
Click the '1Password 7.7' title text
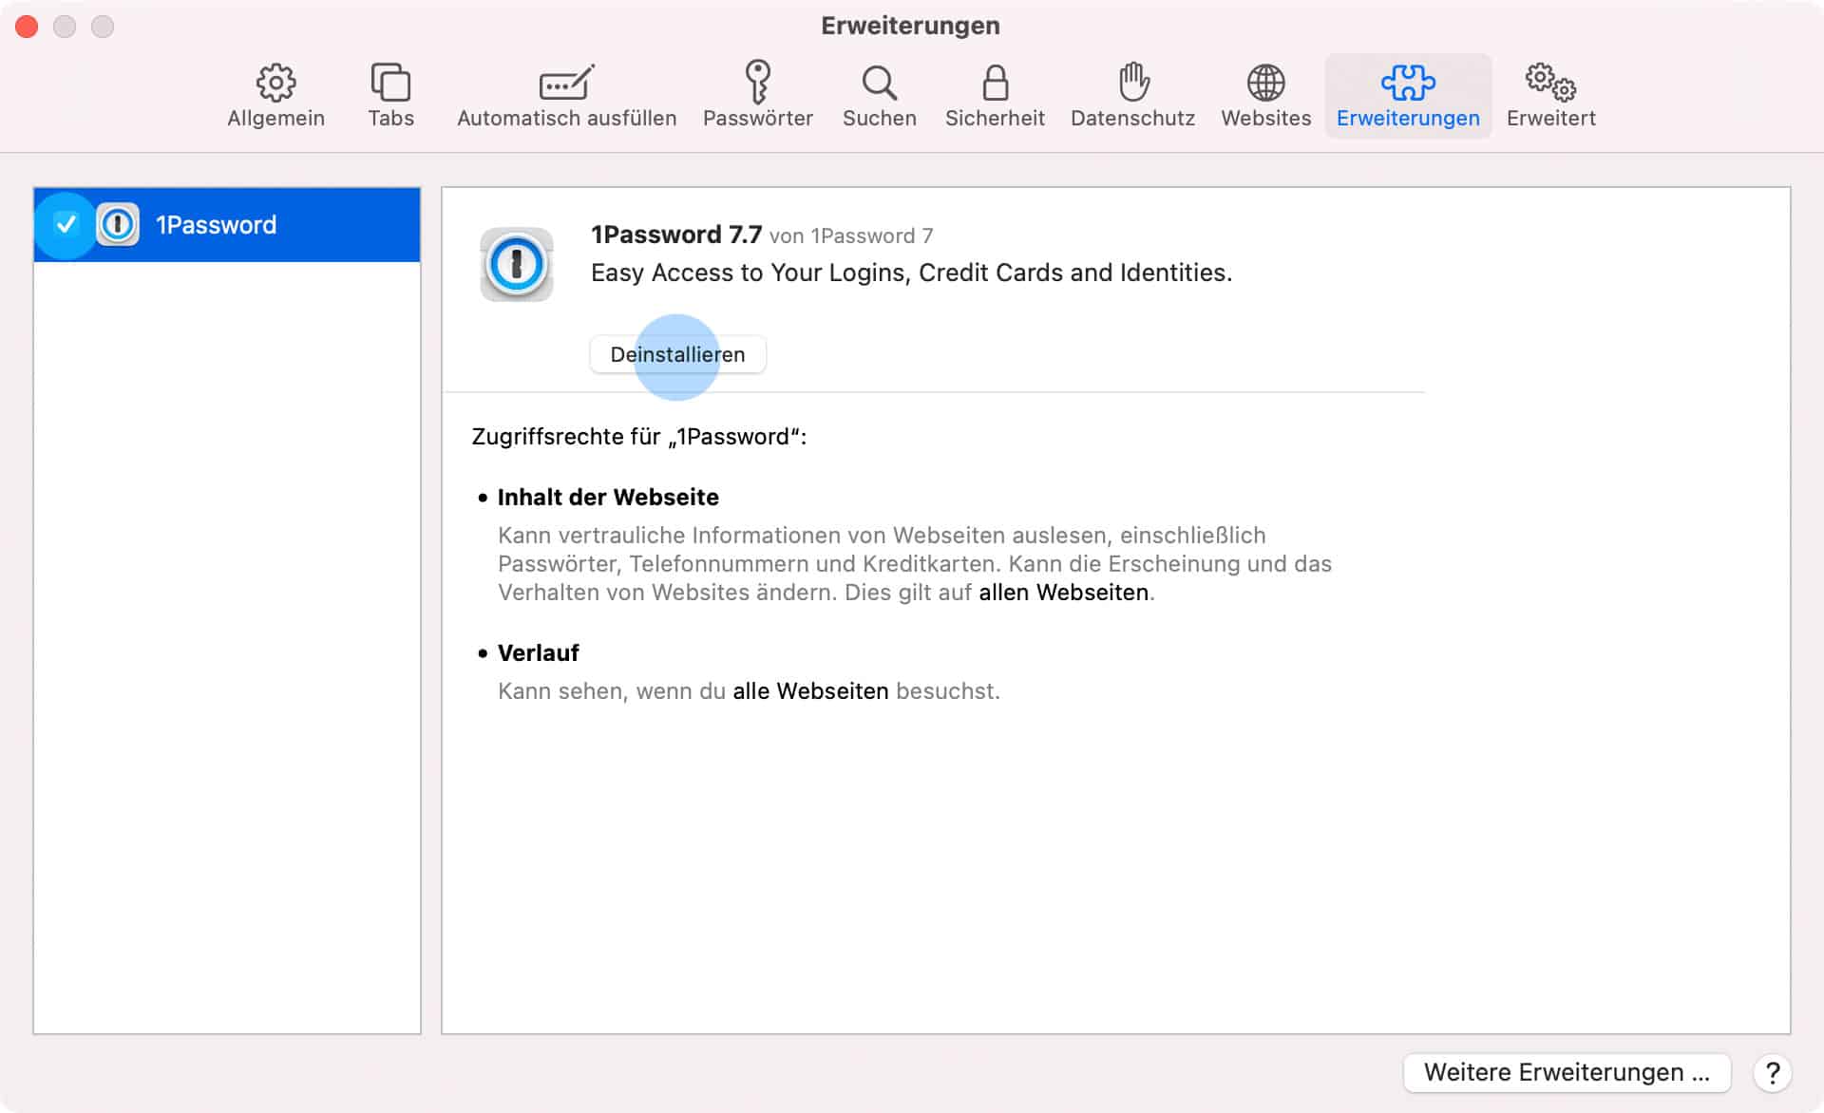[x=676, y=235]
